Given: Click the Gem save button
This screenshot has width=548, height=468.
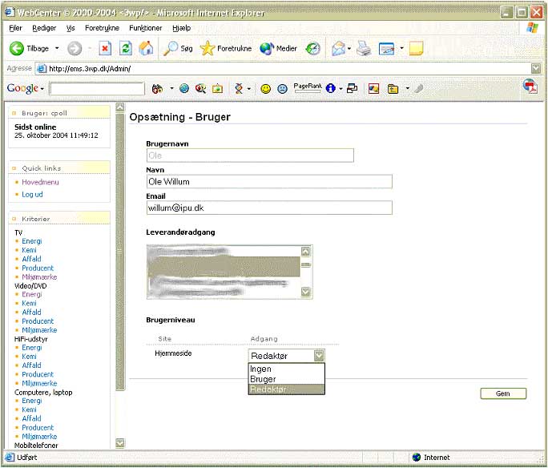Looking at the screenshot, I should point(503,393).
